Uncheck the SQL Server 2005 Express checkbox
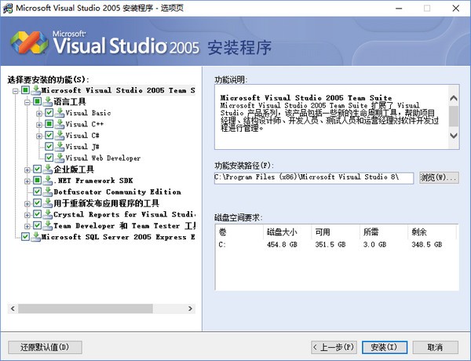The height and width of the screenshot is (361, 471). click(x=25, y=237)
